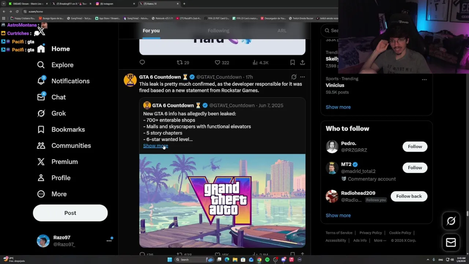469x264 pixels.
Task: Open Notifications with bell icon
Action: [x=63, y=81]
